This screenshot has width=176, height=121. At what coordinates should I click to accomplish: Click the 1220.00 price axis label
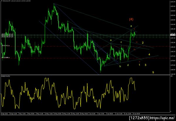[173, 15]
